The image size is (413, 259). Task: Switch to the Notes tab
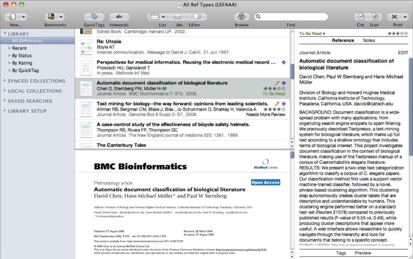[369, 40]
